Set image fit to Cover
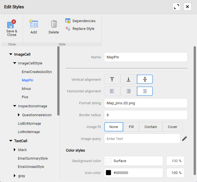The image size is (197, 182). [172, 127]
